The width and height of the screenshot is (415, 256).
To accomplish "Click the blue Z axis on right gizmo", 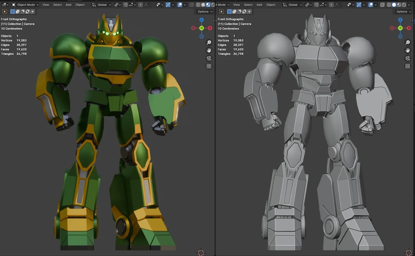I will point(400,20).
